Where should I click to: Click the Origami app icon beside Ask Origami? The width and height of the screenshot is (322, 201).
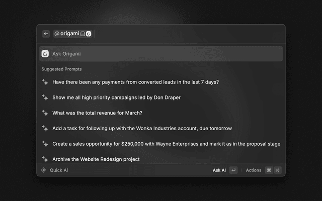pyautogui.click(x=45, y=54)
